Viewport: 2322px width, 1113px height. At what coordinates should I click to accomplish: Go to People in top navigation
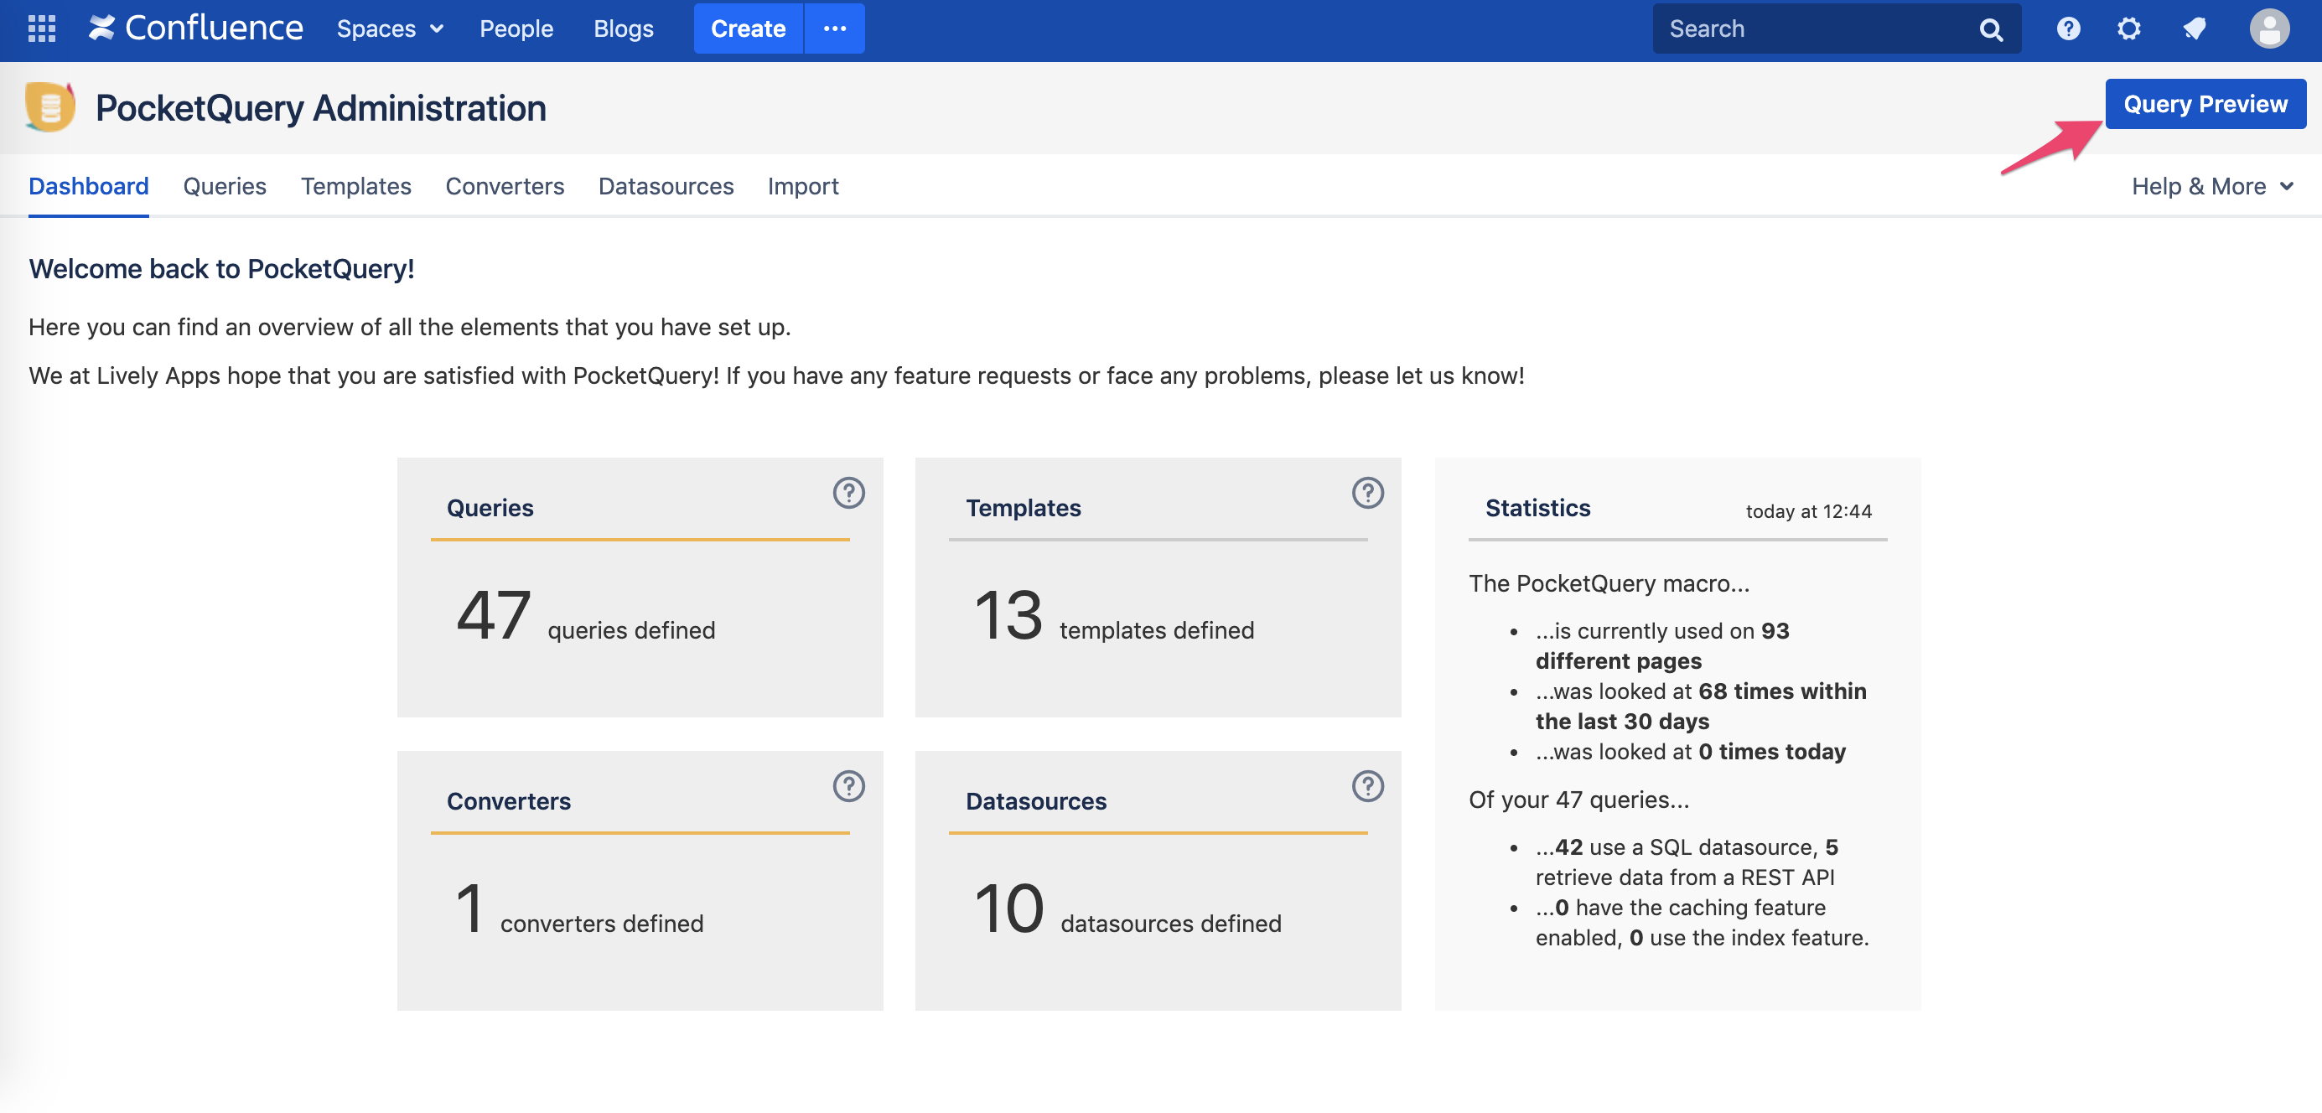[x=516, y=28]
